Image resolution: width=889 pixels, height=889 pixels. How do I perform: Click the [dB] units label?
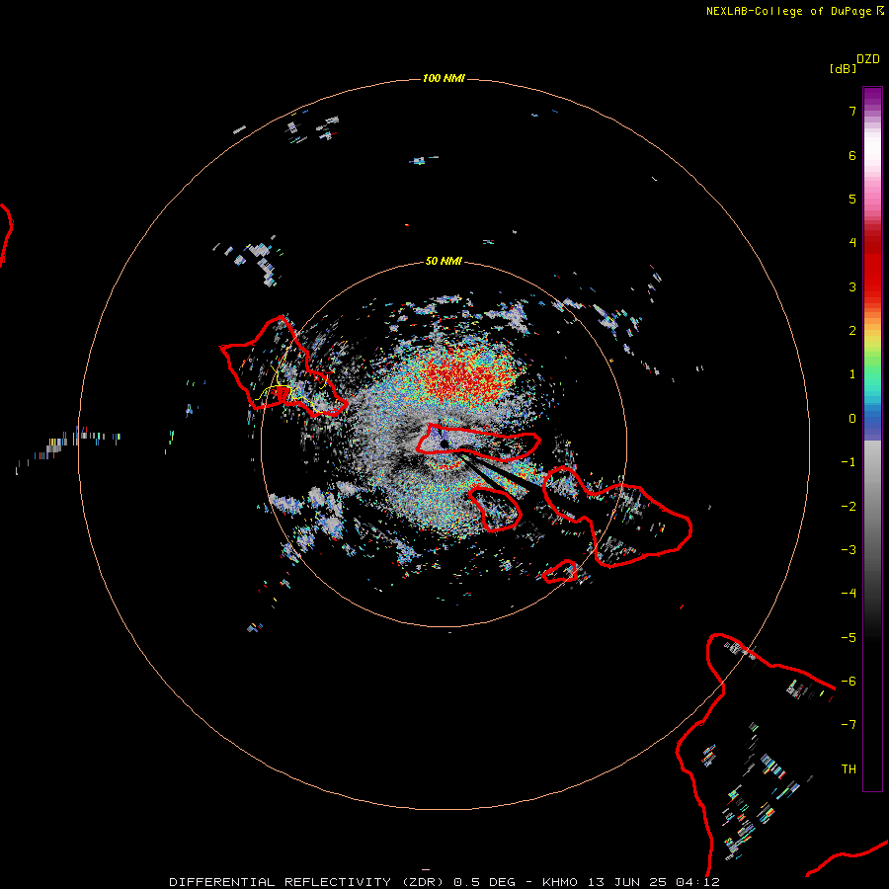844,68
